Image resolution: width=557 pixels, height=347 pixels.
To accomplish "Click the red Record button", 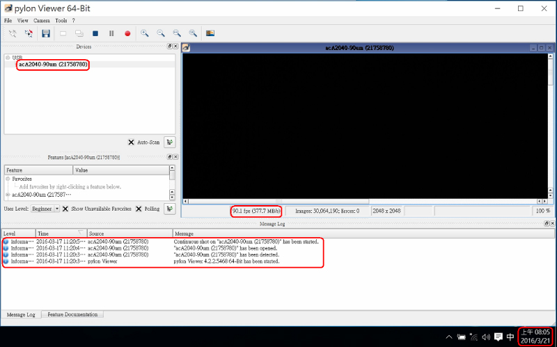I will click(127, 33).
